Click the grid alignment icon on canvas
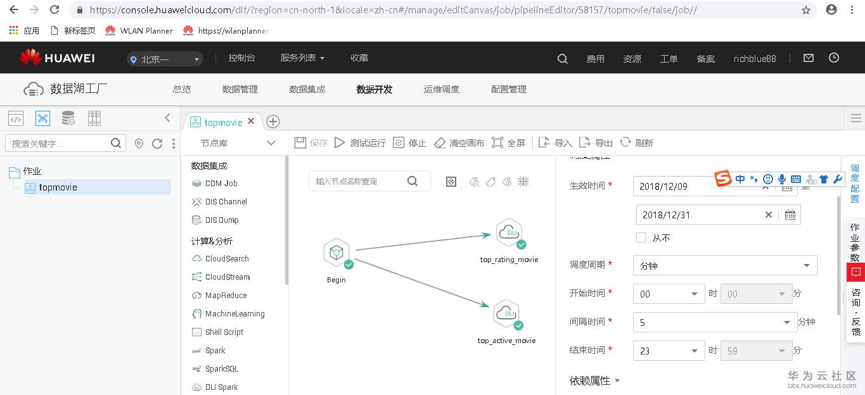Screen dimensions: 865x395 pos(523,182)
